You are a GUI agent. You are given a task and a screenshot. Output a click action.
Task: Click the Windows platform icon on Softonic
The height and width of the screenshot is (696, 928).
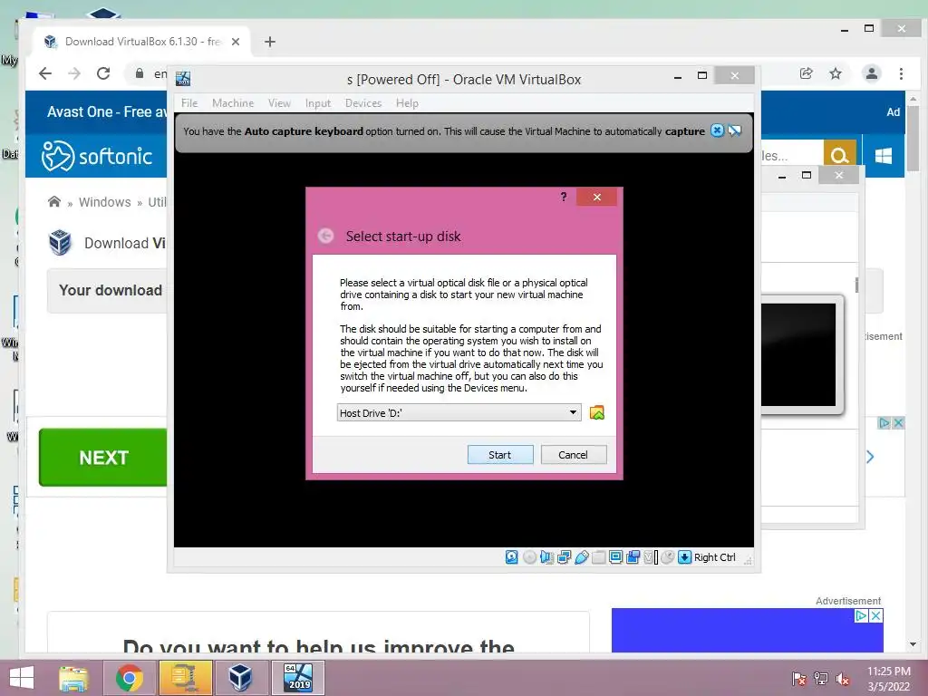coord(883,156)
